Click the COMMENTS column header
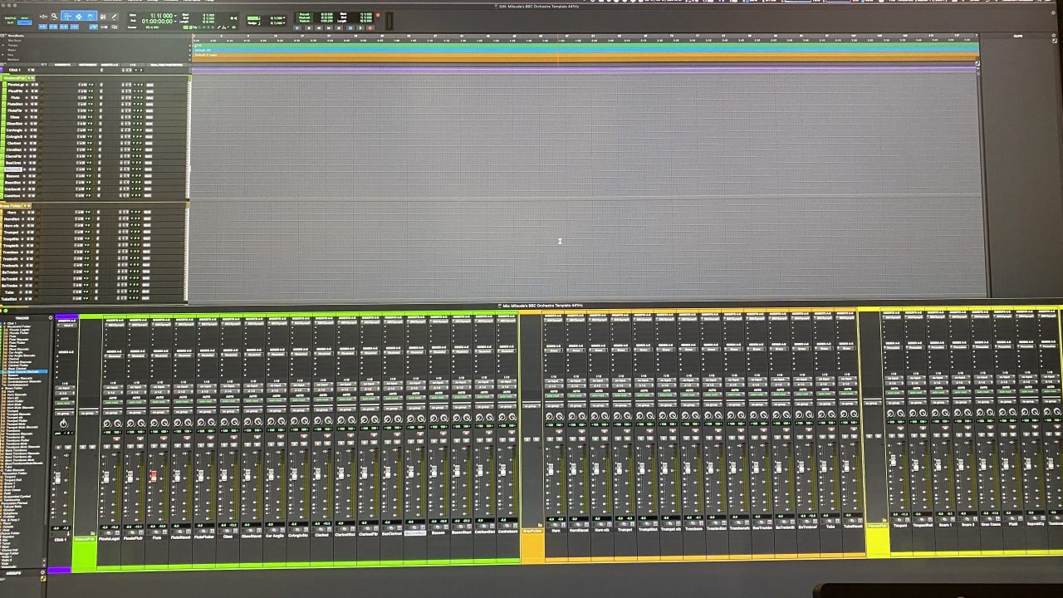This screenshot has width=1063, height=598. tap(62, 65)
